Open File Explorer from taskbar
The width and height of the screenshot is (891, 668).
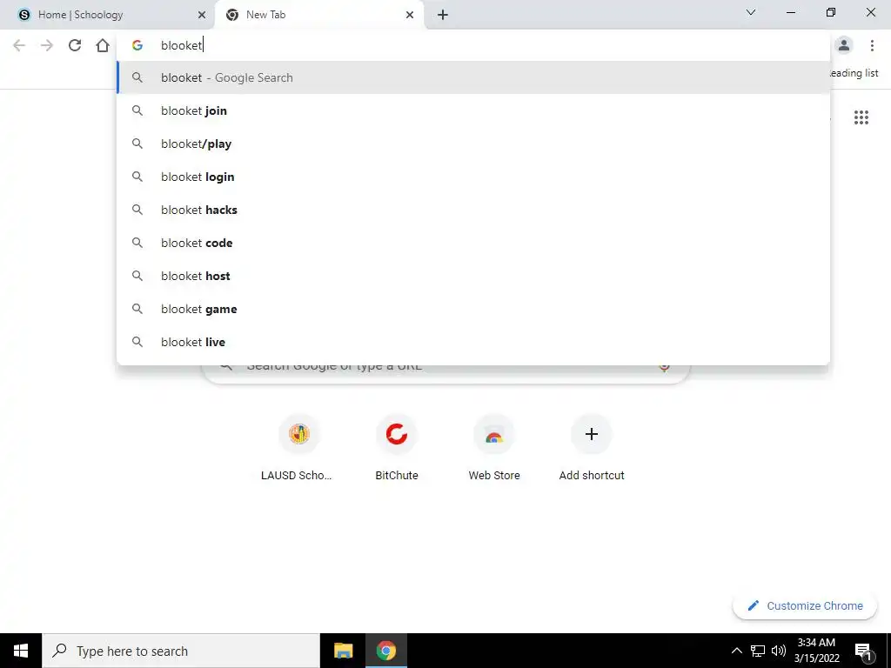343,651
